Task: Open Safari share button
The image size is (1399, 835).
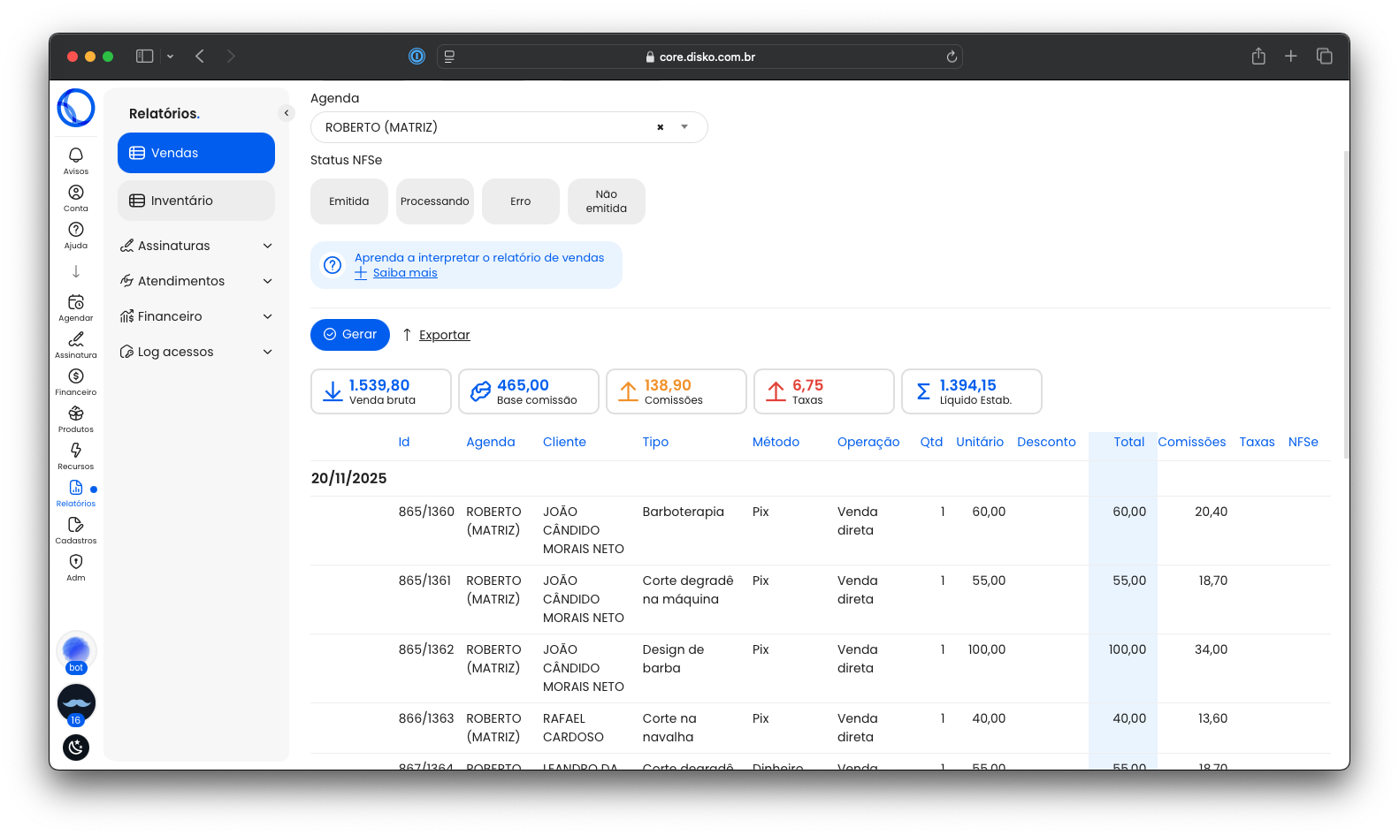Action: [x=1258, y=57]
